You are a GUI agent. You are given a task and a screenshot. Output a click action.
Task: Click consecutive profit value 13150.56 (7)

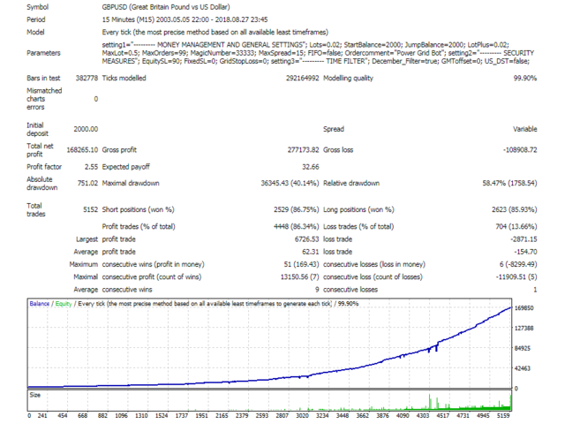coord(300,276)
